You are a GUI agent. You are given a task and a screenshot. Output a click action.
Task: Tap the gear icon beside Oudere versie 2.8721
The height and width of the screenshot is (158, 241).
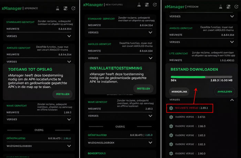[171, 117]
